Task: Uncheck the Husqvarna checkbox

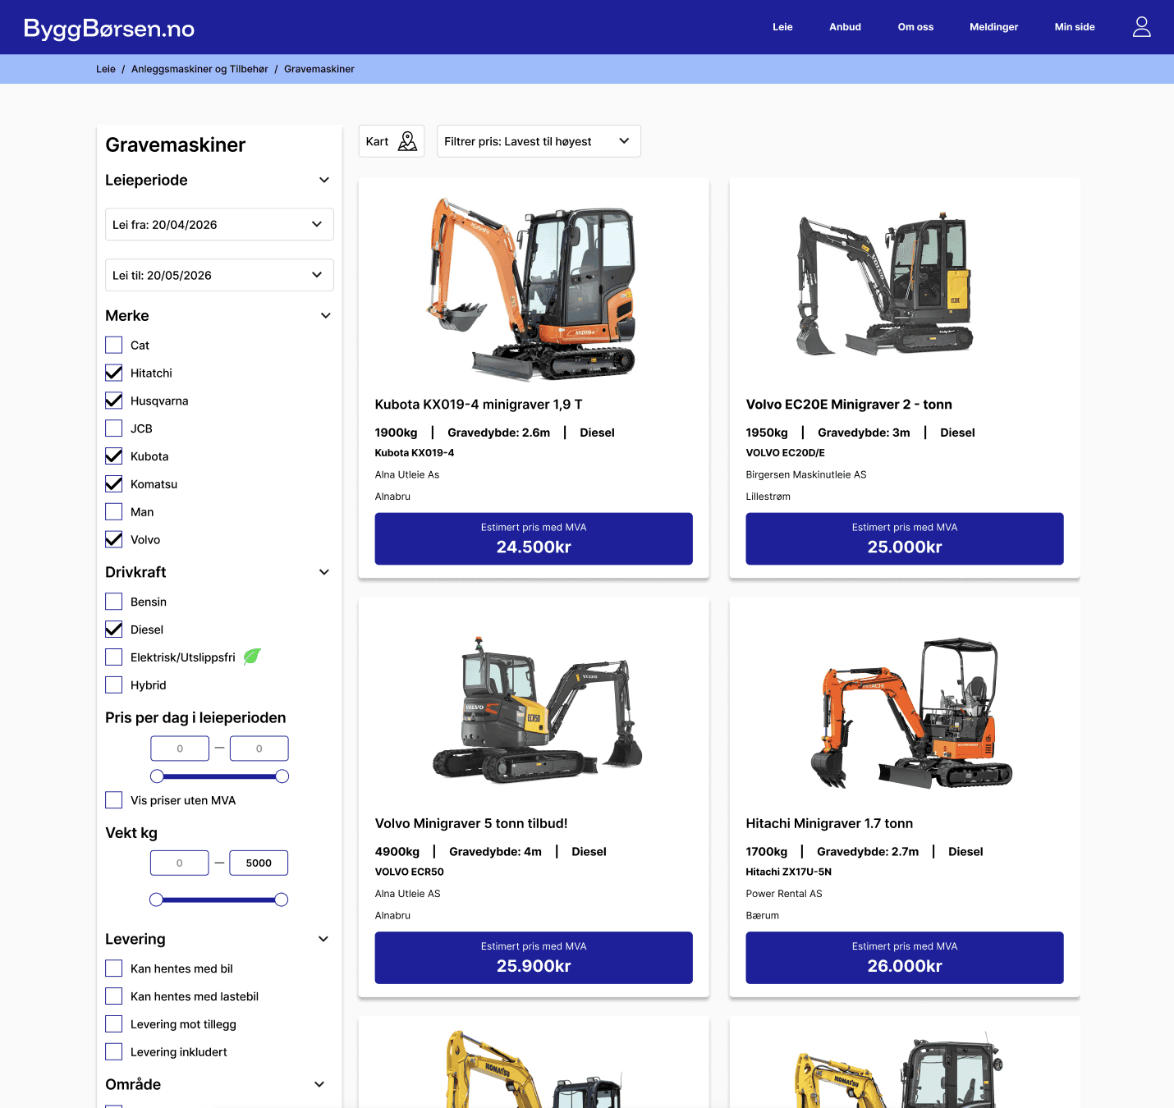Action: coord(114,401)
